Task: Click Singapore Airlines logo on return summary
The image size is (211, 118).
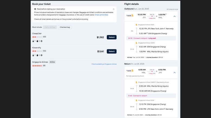Action: point(130,71)
